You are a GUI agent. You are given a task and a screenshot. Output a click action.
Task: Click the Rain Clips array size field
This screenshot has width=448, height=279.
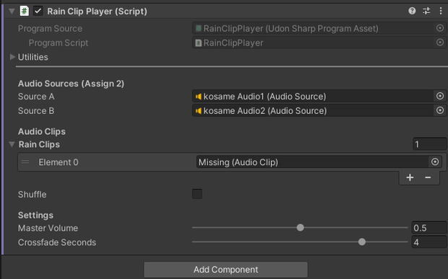pos(430,144)
